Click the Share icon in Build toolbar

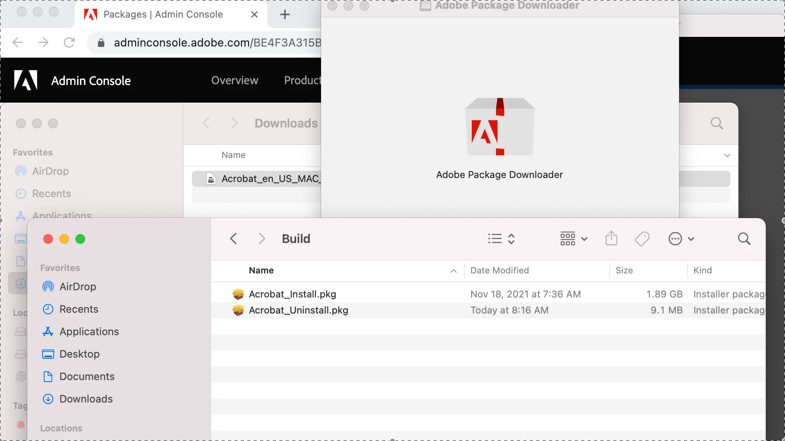click(x=611, y=238)
